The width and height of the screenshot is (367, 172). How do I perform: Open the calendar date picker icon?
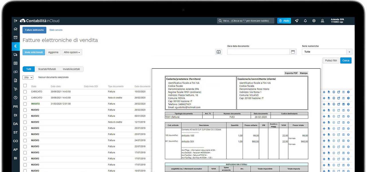click(x=293, y=52)
